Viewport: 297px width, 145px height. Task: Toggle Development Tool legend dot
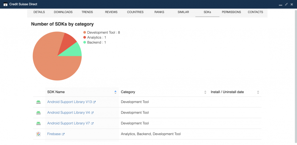(x=85, y=32)
